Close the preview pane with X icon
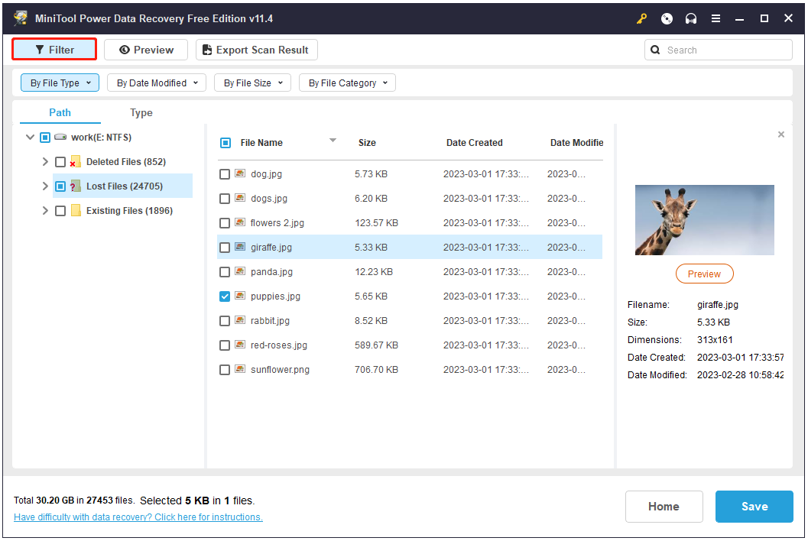808x541 pixels. click(780, 134)
